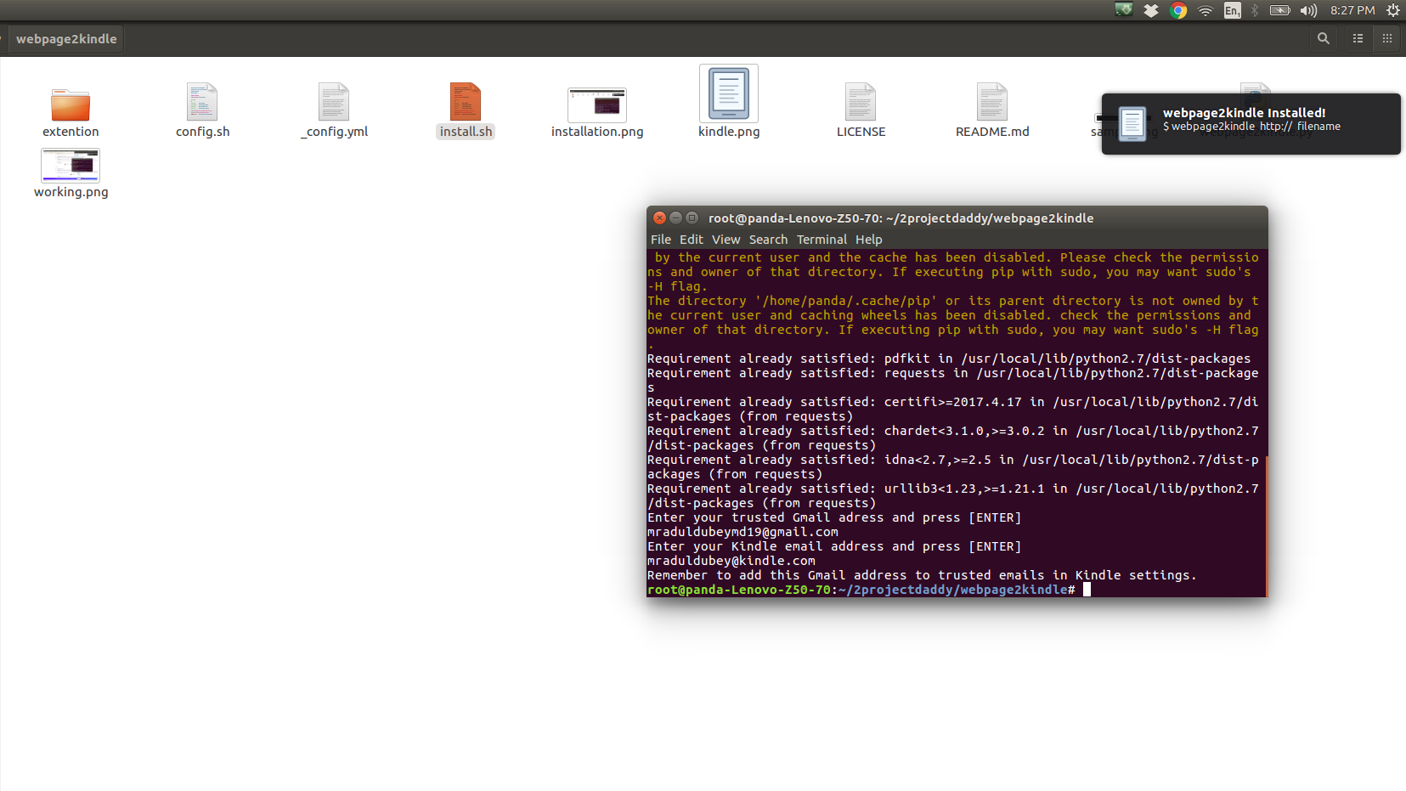Open the terminal View menu
Image resolution: width=1406 pixels, height=791 pixels.
(726, 240)
